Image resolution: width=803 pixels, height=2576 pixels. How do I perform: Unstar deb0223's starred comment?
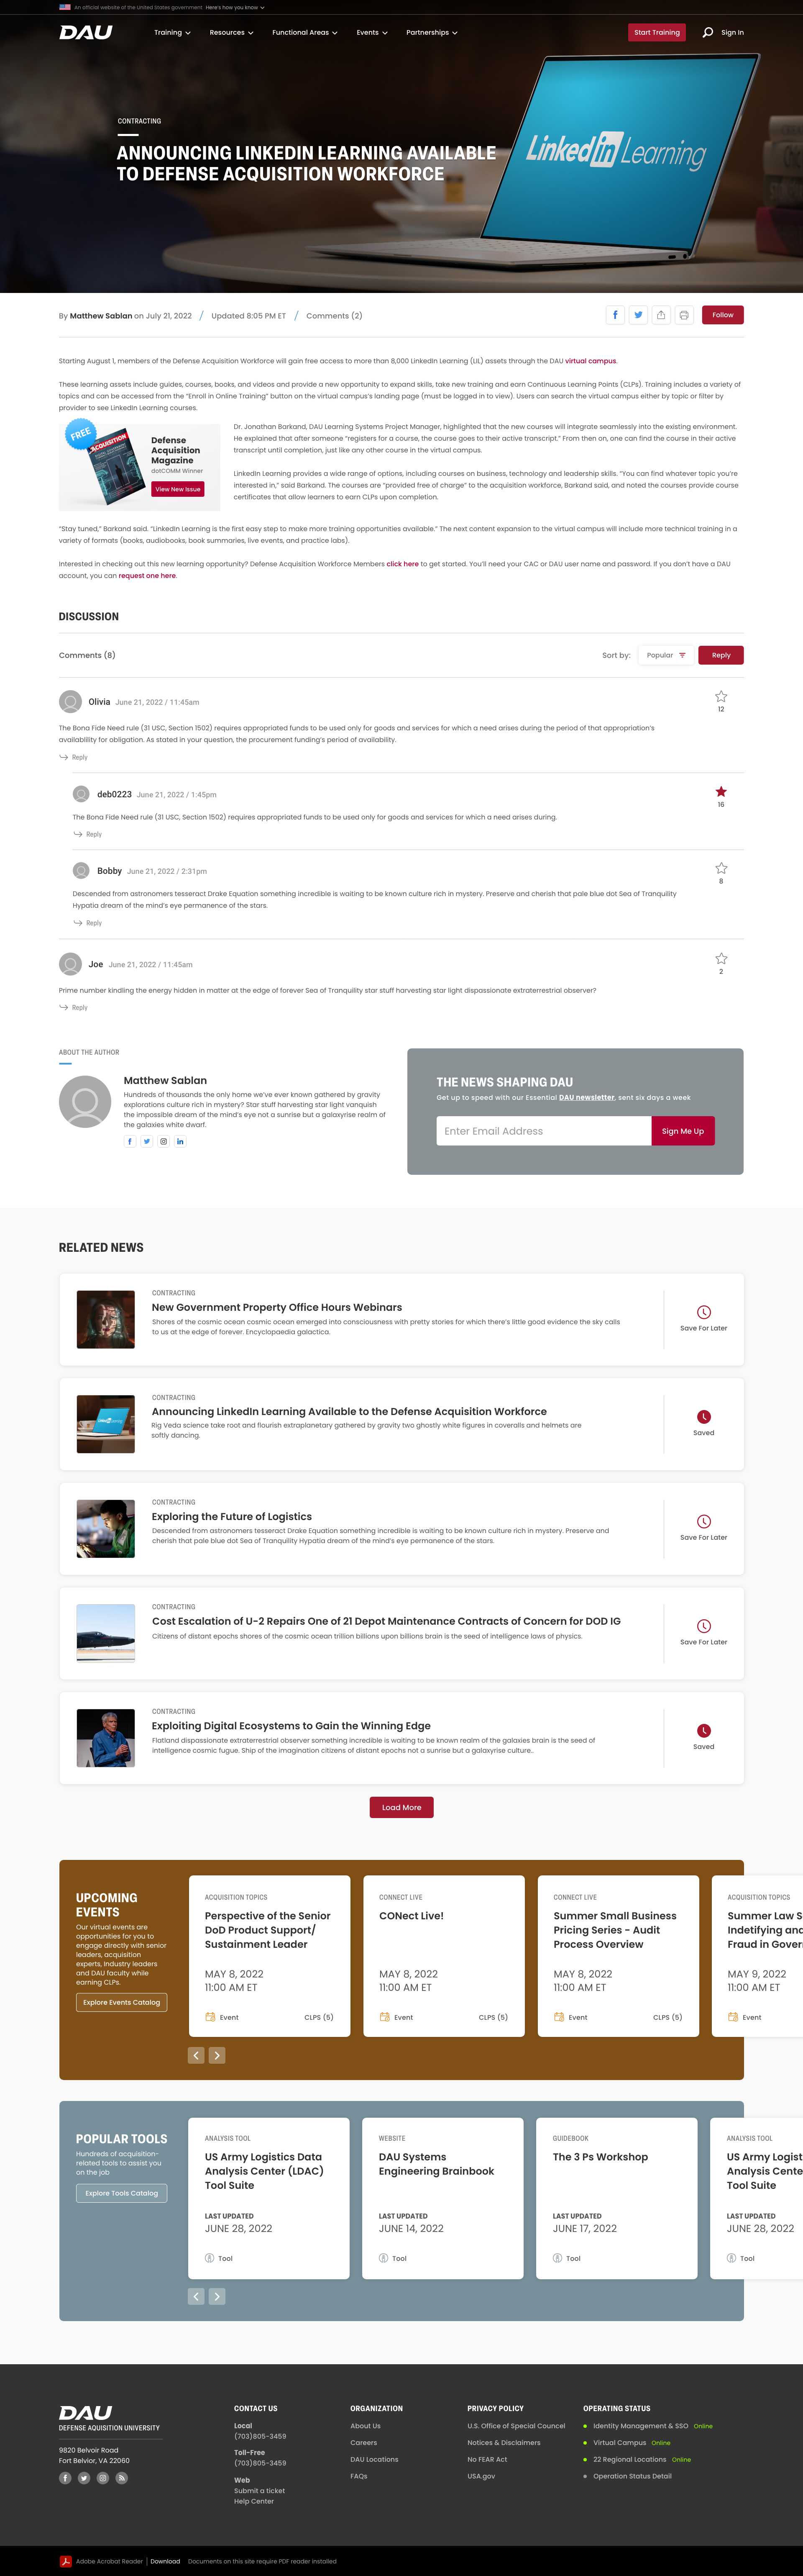pos(721,792)
